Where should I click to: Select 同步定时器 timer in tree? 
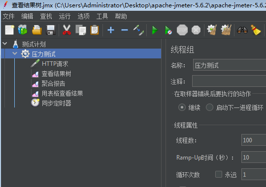click(56, 103)
